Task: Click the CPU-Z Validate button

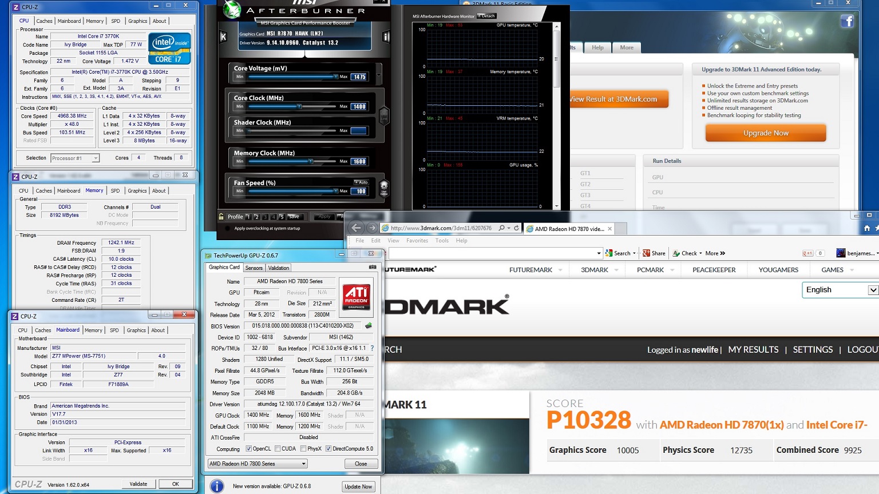Action: (138, 484)
